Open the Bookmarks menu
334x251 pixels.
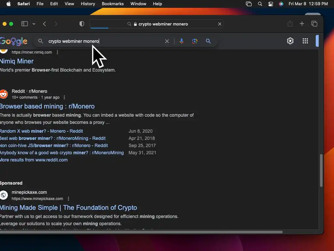(113, 4)
